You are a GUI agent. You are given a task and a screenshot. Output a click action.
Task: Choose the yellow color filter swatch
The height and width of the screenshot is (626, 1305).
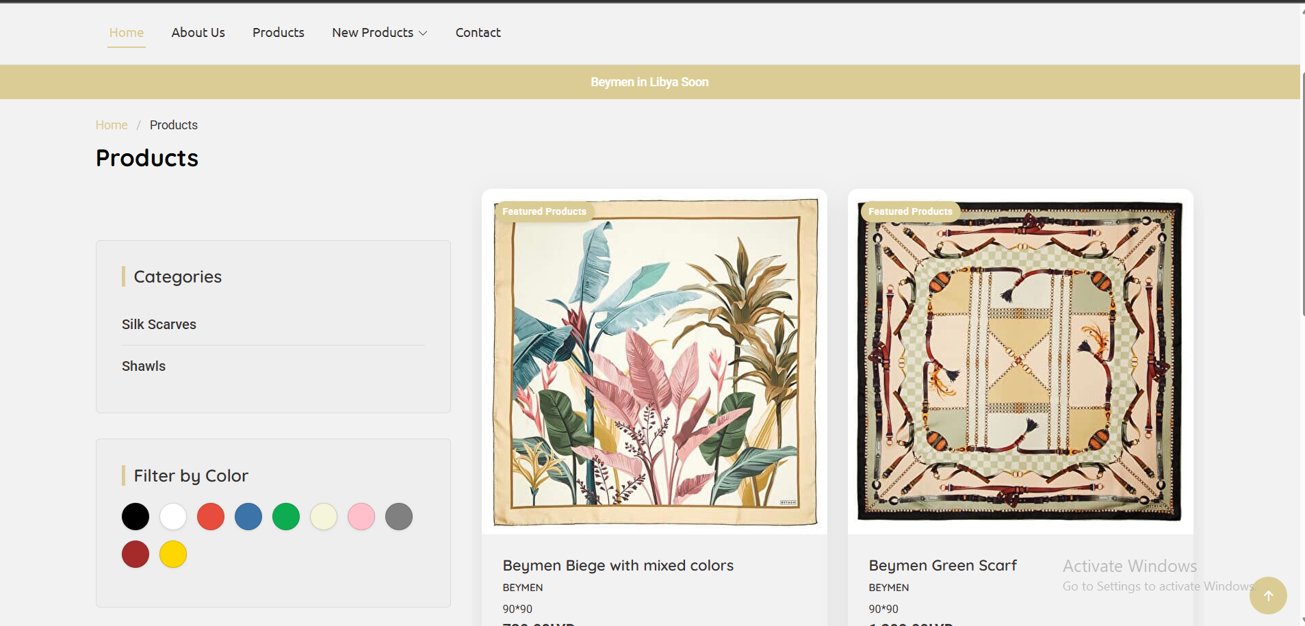point(173,554)
